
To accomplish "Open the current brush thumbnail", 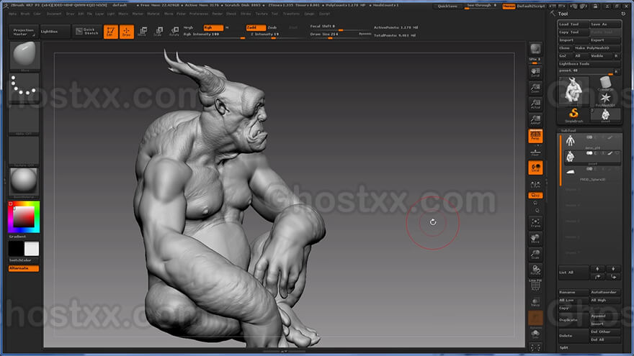I will pyautogui.click(x=24, y=55).
